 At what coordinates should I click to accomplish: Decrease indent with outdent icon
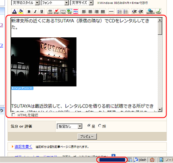click(x=135, y=12)
